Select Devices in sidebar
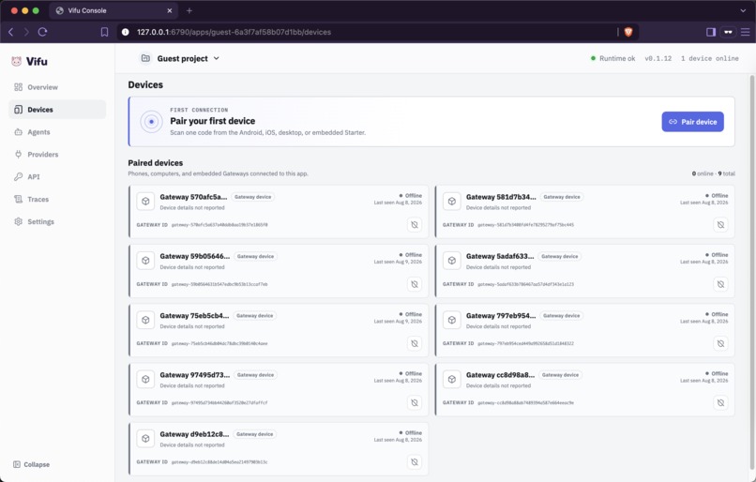 click(x=57, y=110)
